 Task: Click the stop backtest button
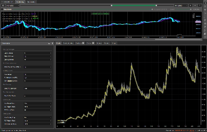[x=195, y=5]
